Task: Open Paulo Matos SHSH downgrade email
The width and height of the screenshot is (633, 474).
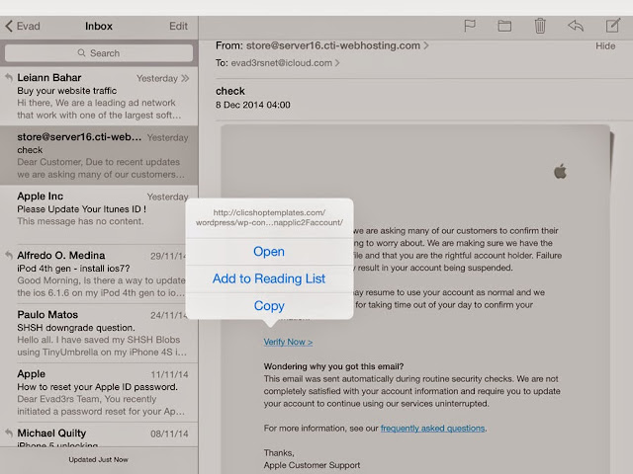Action: pyautogui.click(x=99, y=333)
